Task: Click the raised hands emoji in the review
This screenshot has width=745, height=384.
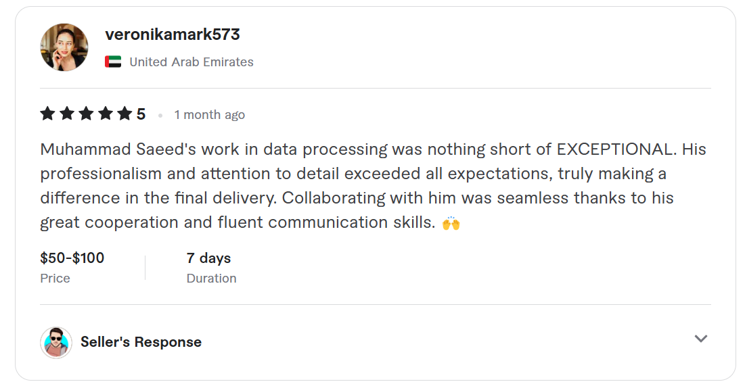Action: click(451, 222)
